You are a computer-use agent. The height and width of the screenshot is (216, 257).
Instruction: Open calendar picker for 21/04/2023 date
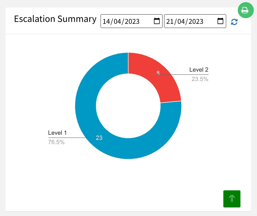coord(220,21)
